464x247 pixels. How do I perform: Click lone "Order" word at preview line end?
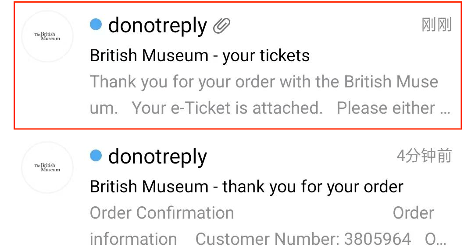pyautogui.click(x=413, y=213)
